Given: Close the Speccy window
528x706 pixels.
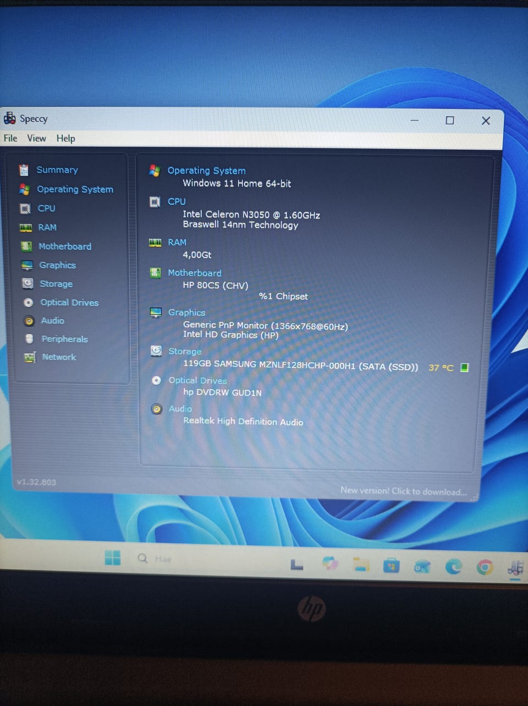Looking at the screenshot, I should pos(486,121).
